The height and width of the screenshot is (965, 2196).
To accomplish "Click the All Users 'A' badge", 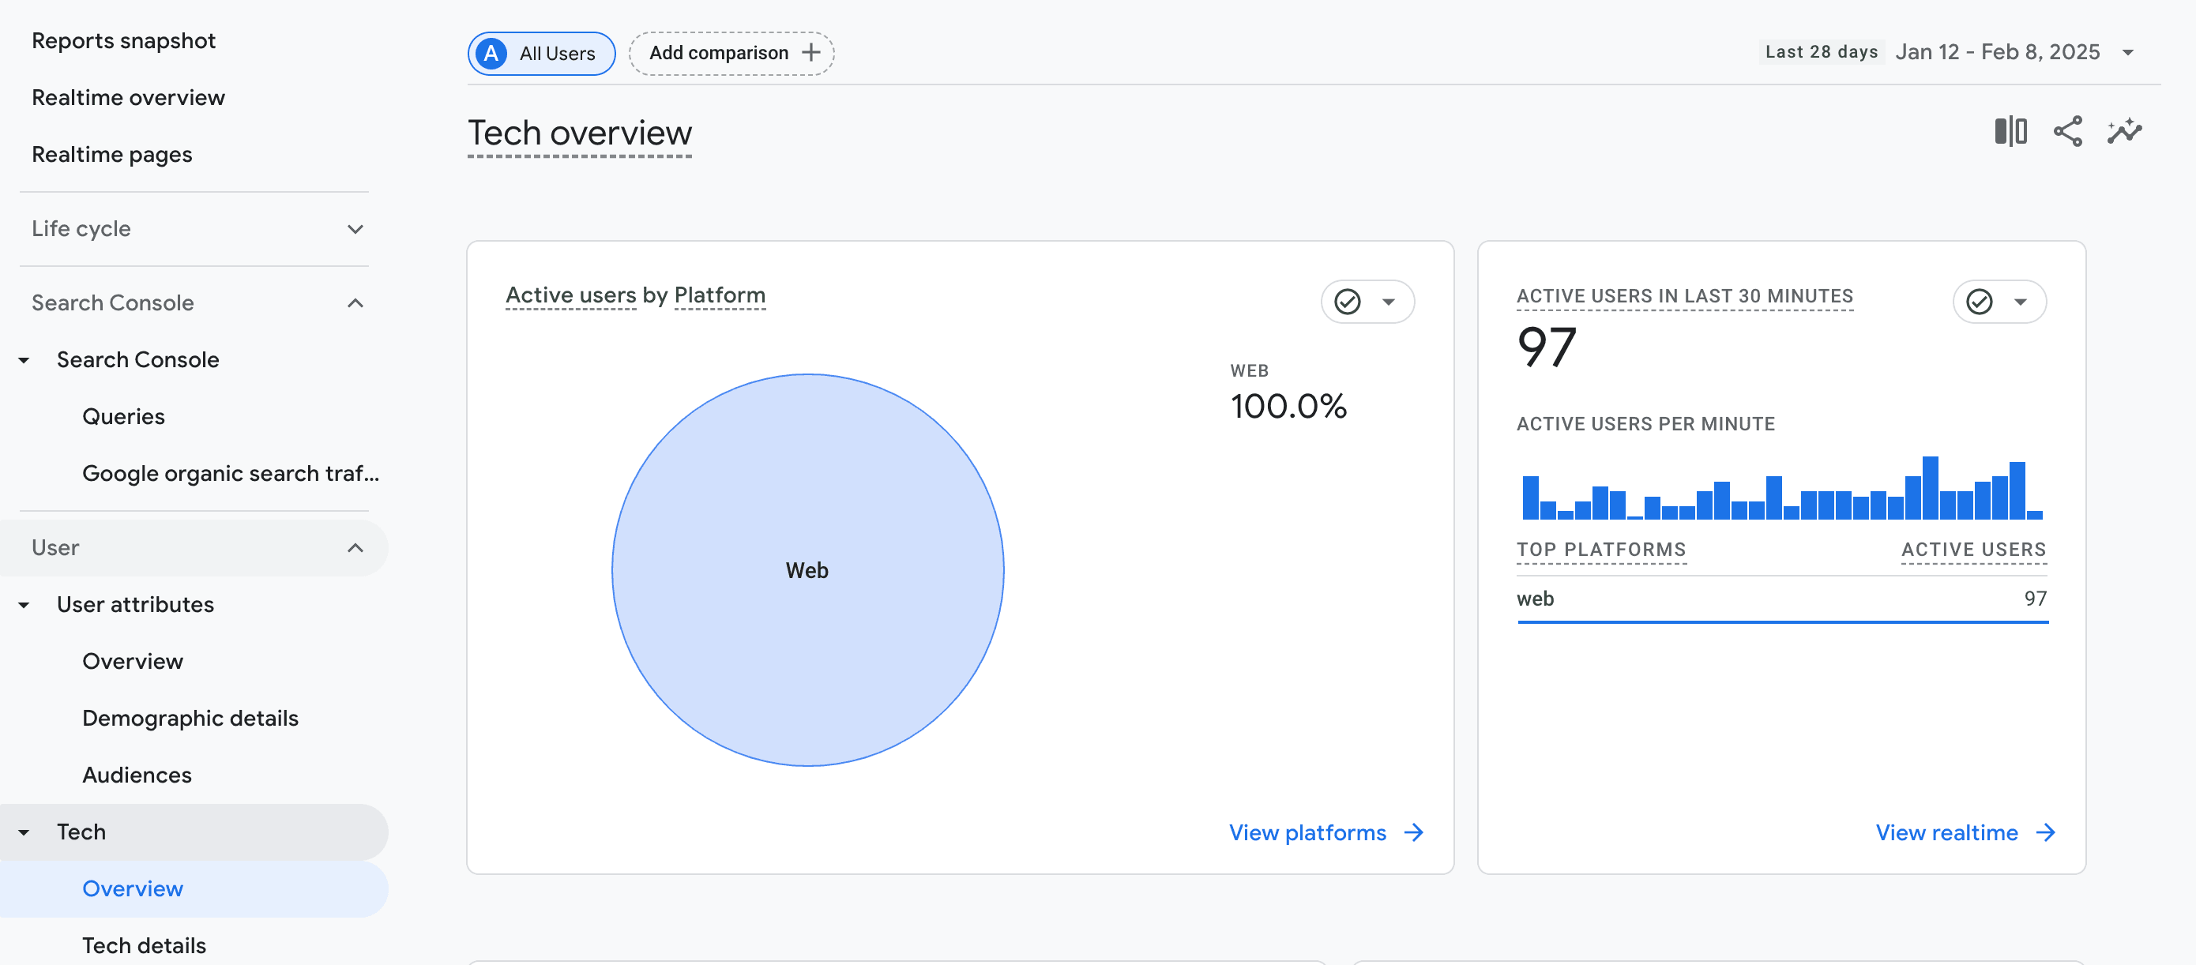I will [491, 53].
